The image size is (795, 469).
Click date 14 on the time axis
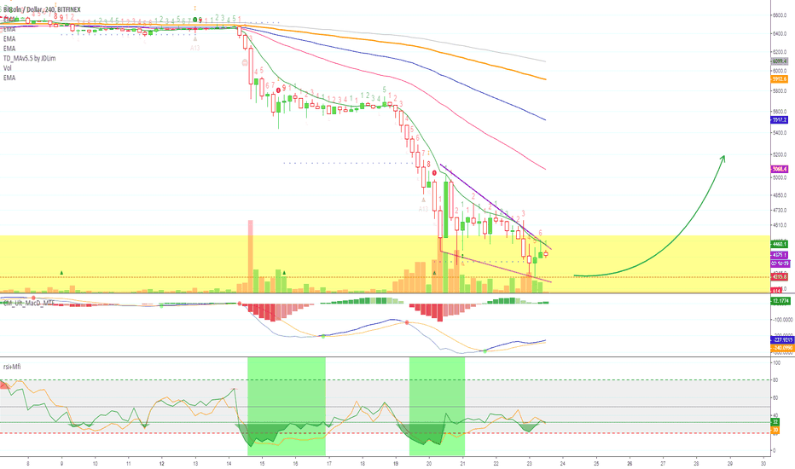229,463
